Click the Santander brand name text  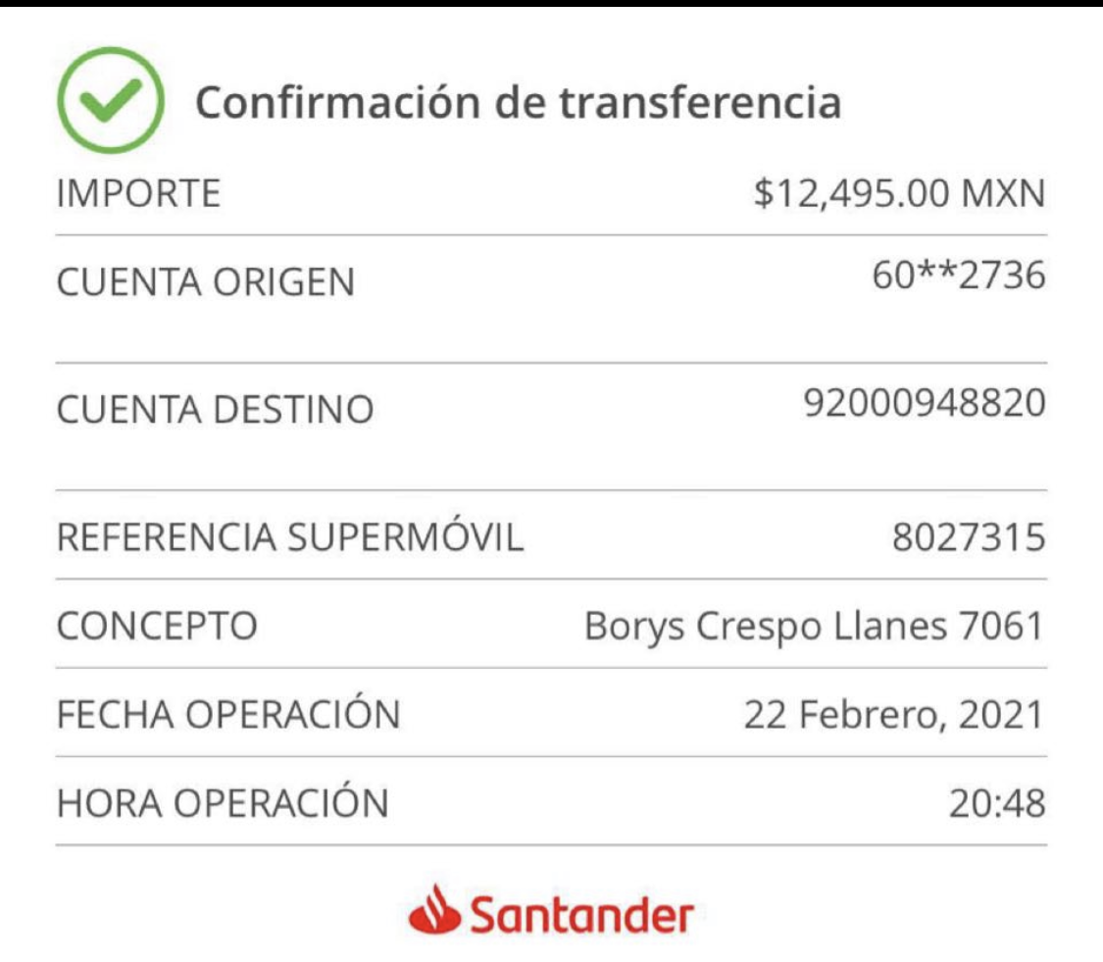(x=581, y=914)
